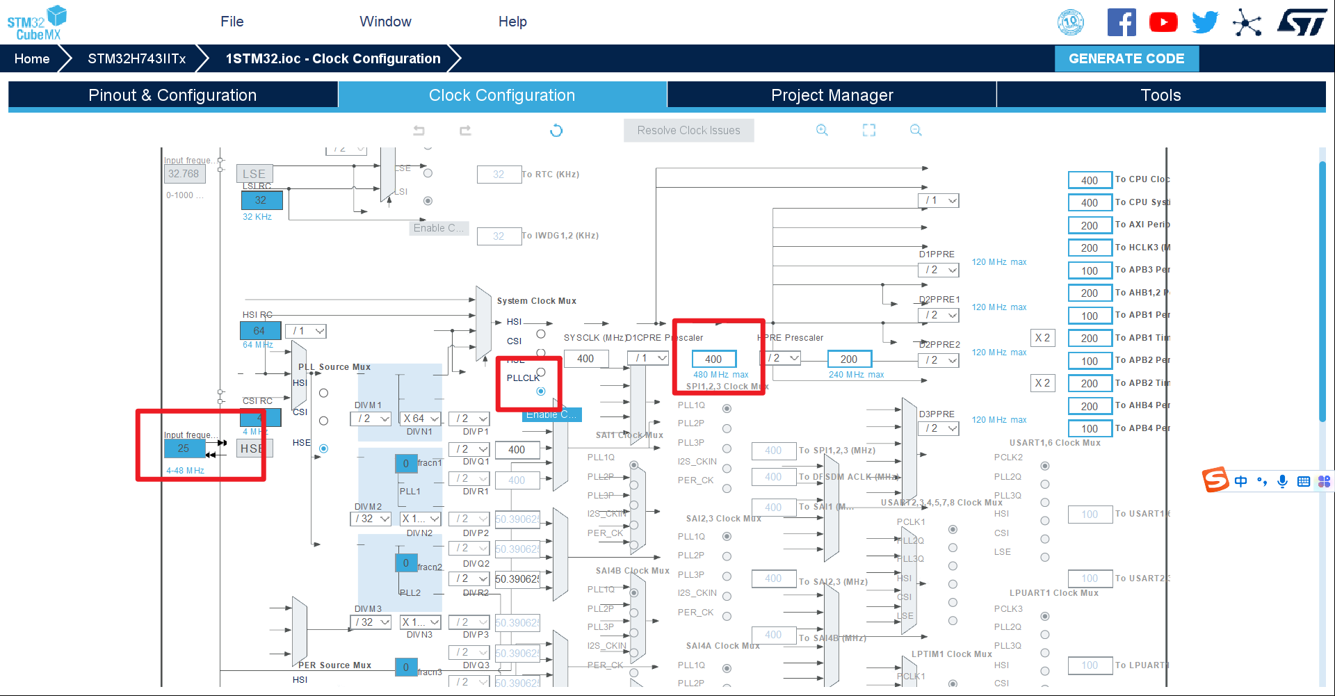Select HSI radio in System Clock Mux
Image resolution: width=1335 pixels, height=696 pixels.
(541, 334)
